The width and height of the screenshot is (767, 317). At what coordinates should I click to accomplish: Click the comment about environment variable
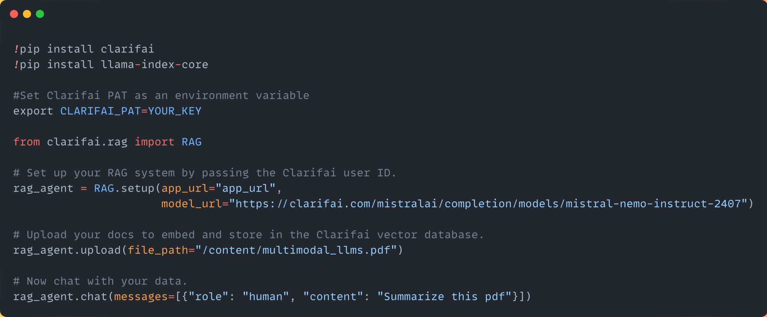coord(161,96)
